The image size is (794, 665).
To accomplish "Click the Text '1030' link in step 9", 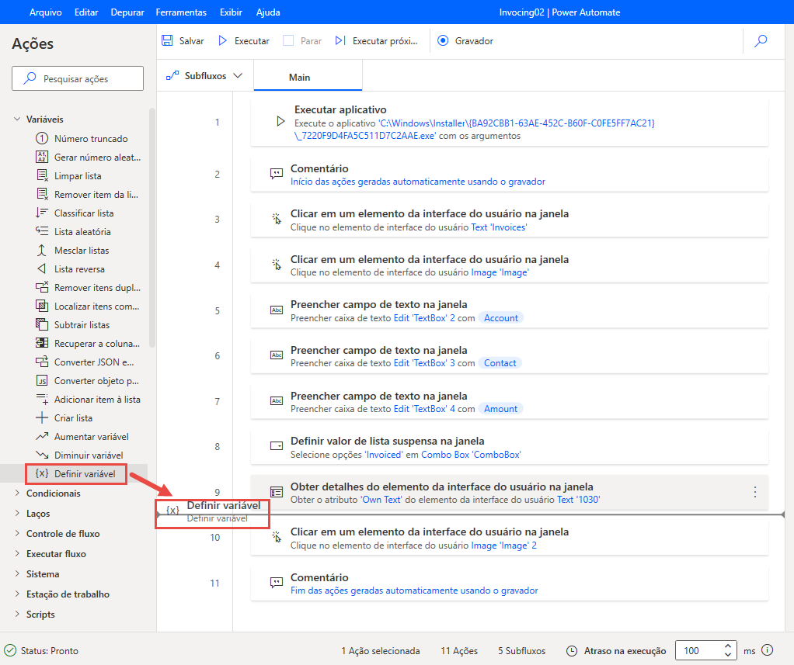I will [578, 500].
